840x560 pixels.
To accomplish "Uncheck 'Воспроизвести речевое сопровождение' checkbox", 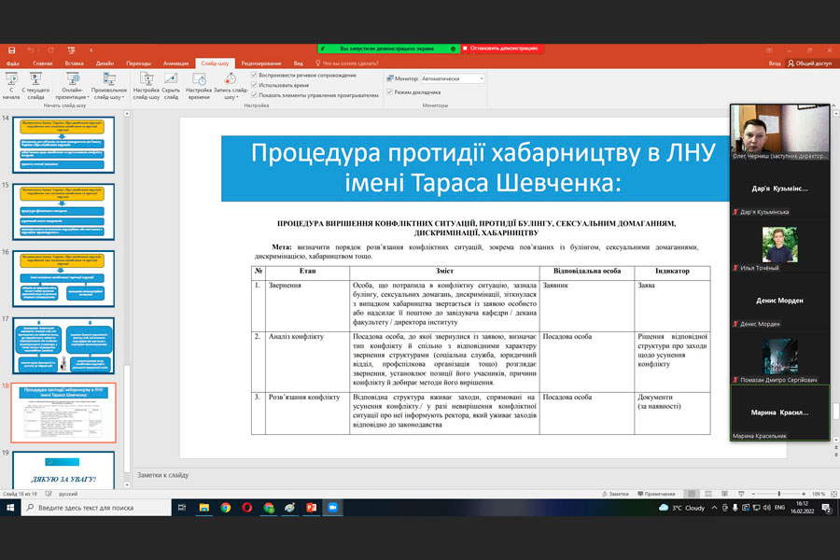I will (255, 75).
